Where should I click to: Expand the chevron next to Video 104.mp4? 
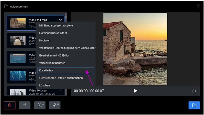pyautogui.click(x=60, y=90)
